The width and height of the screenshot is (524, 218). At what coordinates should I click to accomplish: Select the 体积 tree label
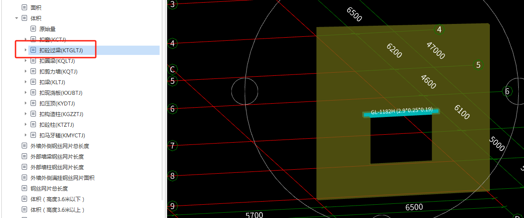click(x=36, y=18)
